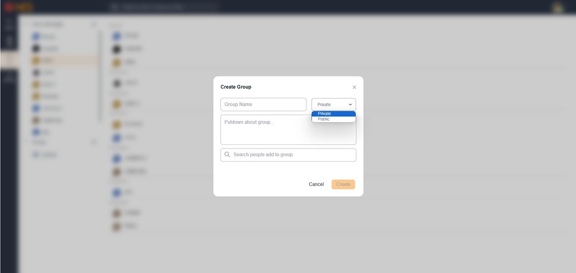Screen dimensions: 576x273
Task: Click the Cancel button
Action: pos(316,184)
